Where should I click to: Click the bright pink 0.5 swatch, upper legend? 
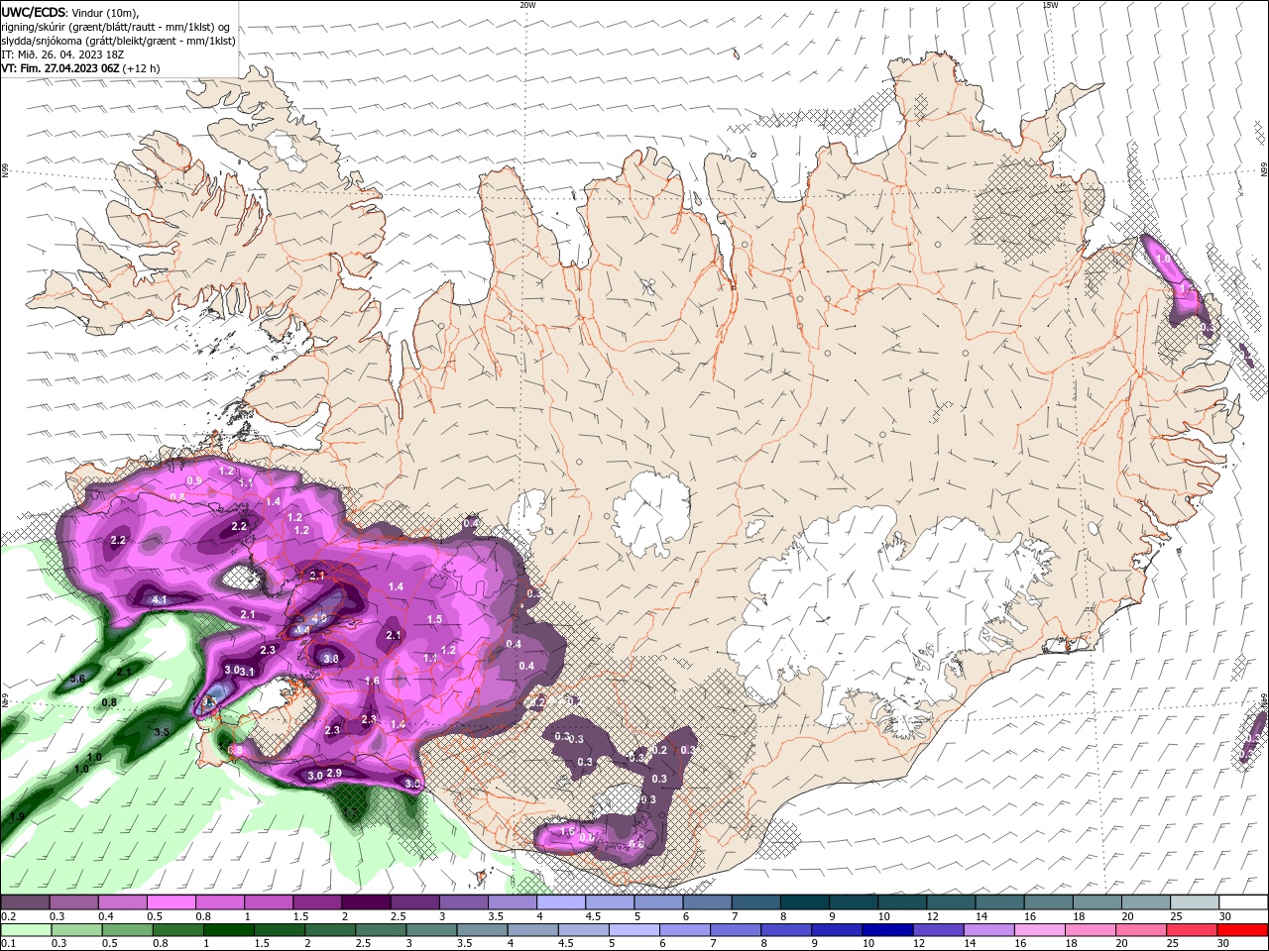[171, 902]
